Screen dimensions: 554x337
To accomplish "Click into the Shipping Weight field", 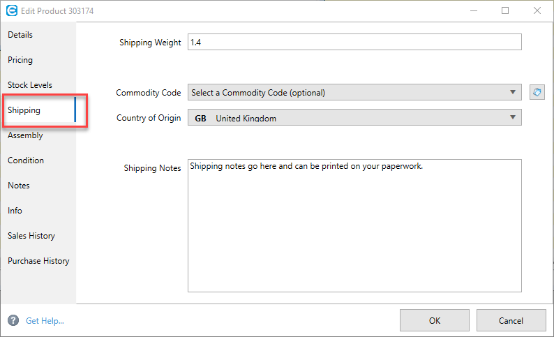I will 354,43.
